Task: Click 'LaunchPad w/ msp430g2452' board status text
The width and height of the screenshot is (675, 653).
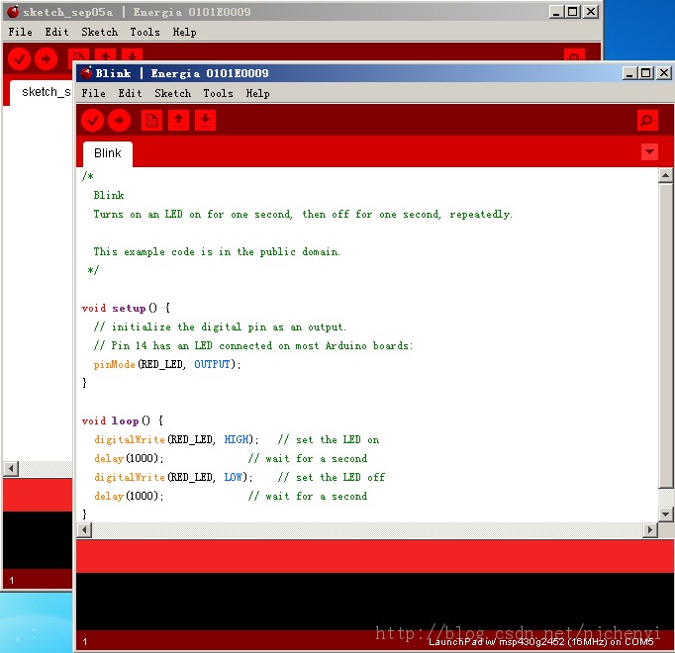Action: tap(540, 642)
